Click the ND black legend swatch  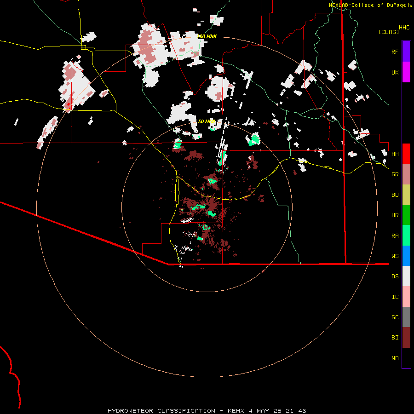pyautogui.click(x=406, y=358)
